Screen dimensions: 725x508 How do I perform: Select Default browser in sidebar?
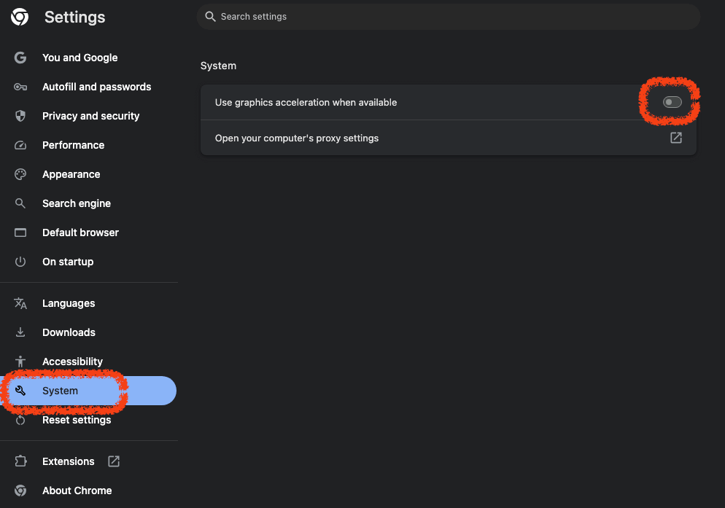pyautogui.click(x=80, y=232)
